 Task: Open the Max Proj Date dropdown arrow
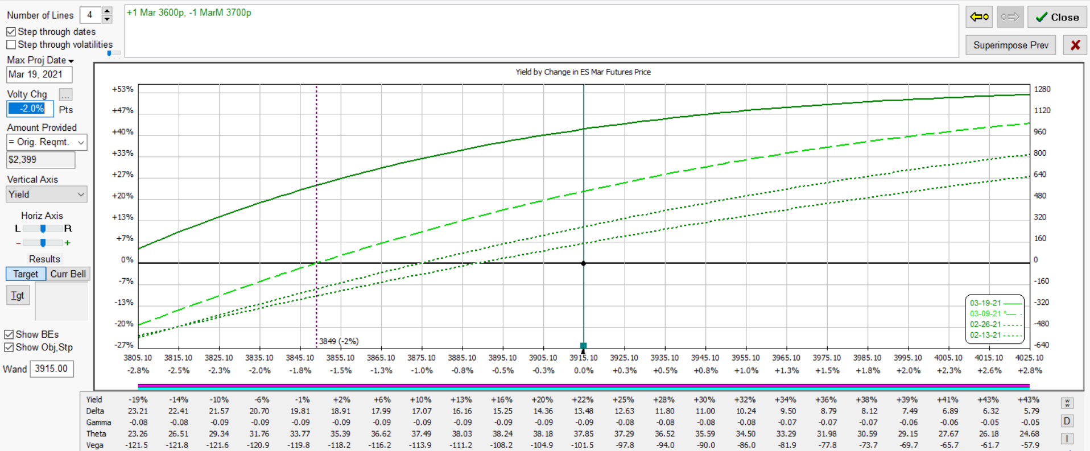71,61
